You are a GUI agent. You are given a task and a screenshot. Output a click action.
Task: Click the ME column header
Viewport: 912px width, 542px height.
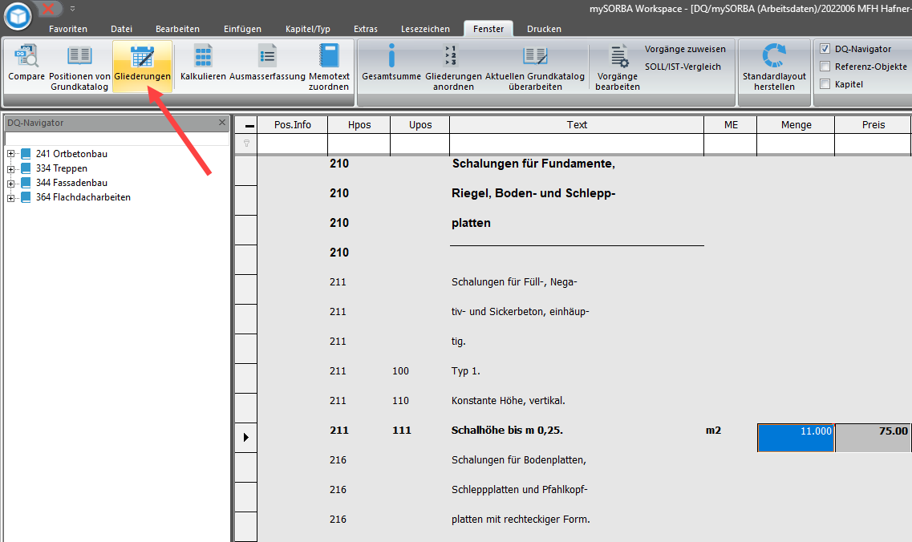731,125
